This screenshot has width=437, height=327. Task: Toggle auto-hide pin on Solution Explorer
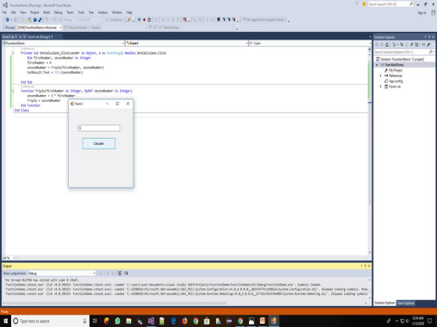429,37
